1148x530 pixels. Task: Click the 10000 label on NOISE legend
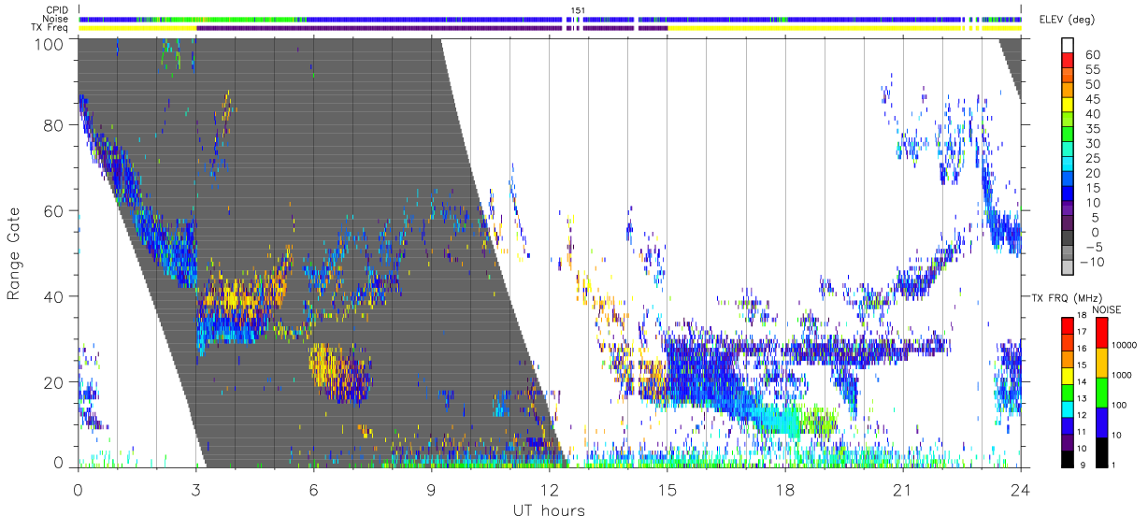click(1124, 344)
